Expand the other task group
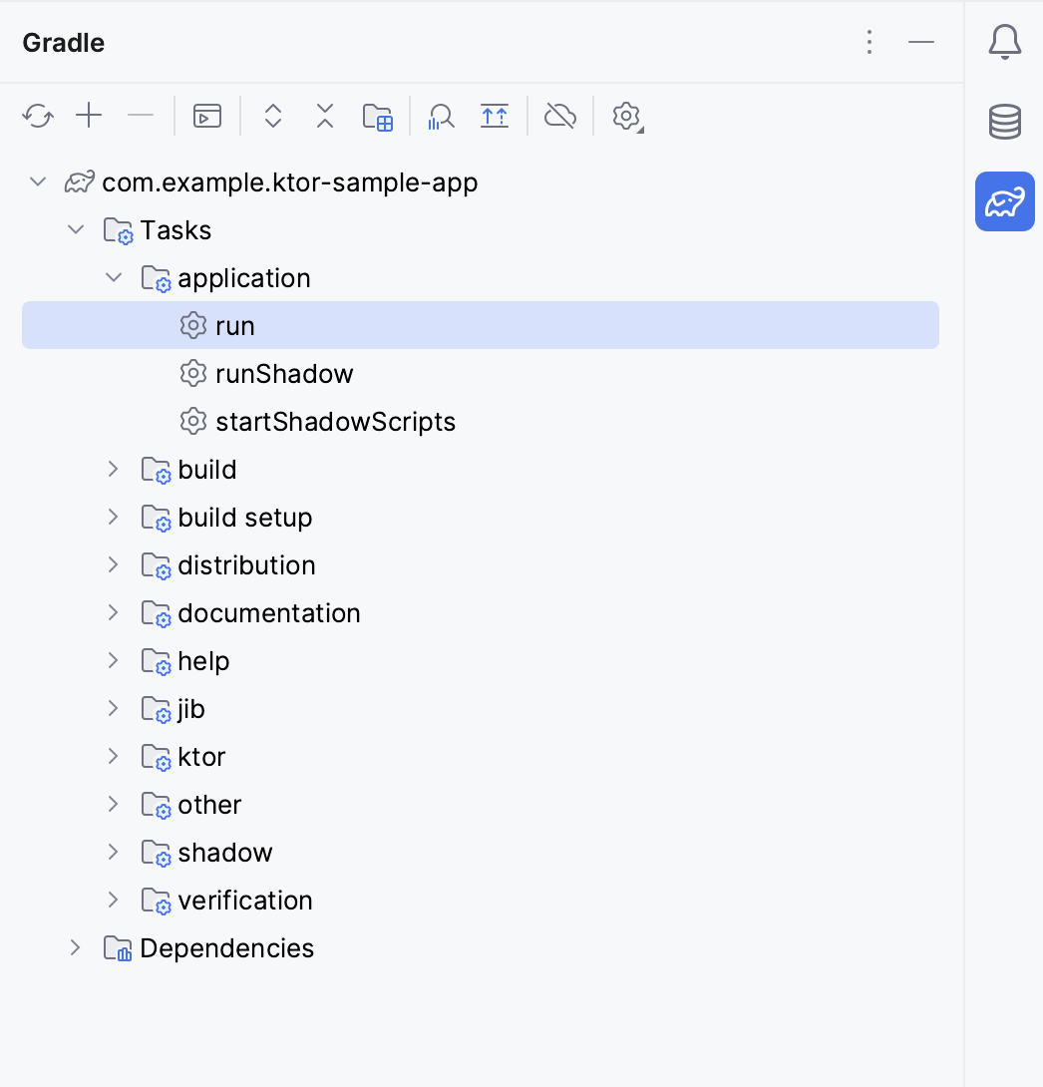 [x=113, y=804]
